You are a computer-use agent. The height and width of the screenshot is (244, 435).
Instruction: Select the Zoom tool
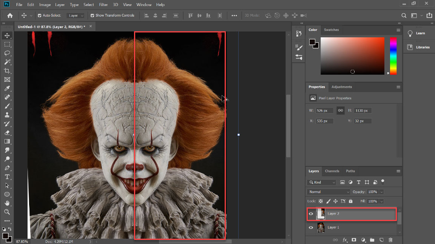click(7, 212)
